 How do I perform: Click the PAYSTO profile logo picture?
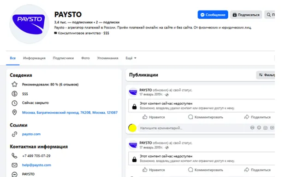pyautogui.click(x=29, y=24)
